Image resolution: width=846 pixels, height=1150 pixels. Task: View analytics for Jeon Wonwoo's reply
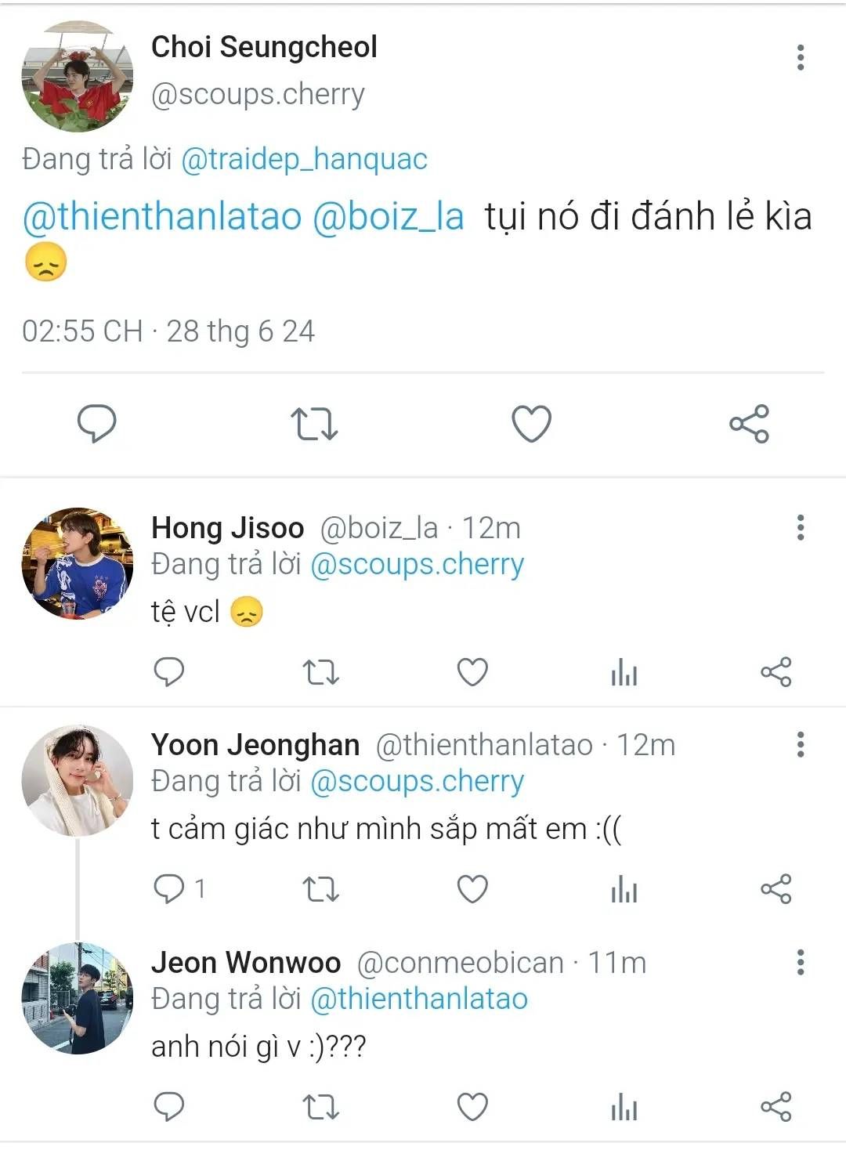point(624,1107)
